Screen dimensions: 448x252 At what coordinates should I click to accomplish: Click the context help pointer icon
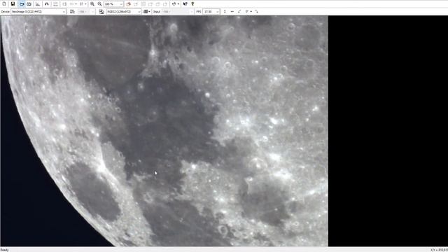click(185, 4)
